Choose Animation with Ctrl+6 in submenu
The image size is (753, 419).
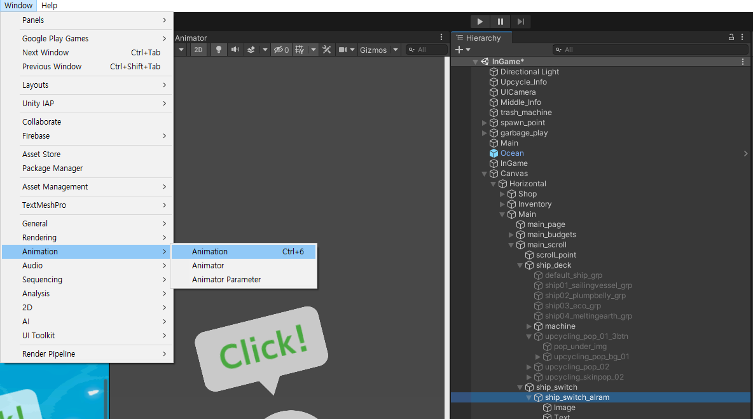(244, 252)
